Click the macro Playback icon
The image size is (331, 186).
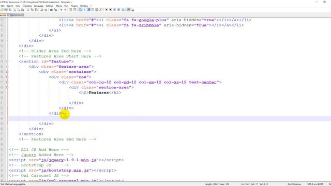tap(115, 10)
